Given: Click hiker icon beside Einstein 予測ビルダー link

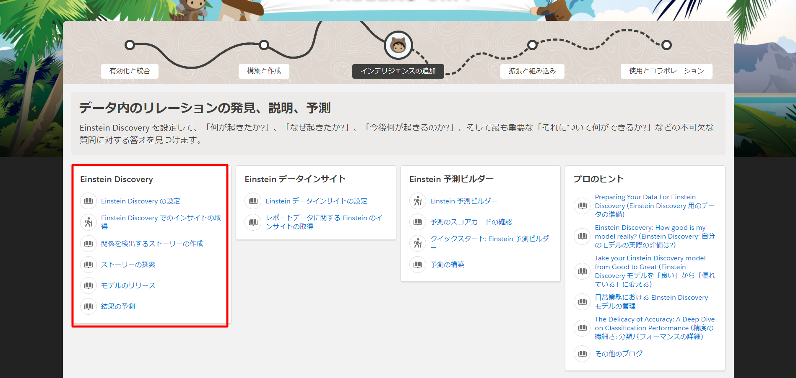Looking at the screenshot, I should tap(418, 201).
